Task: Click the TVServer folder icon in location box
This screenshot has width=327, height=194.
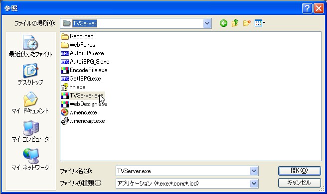Action: click(66, 23)
